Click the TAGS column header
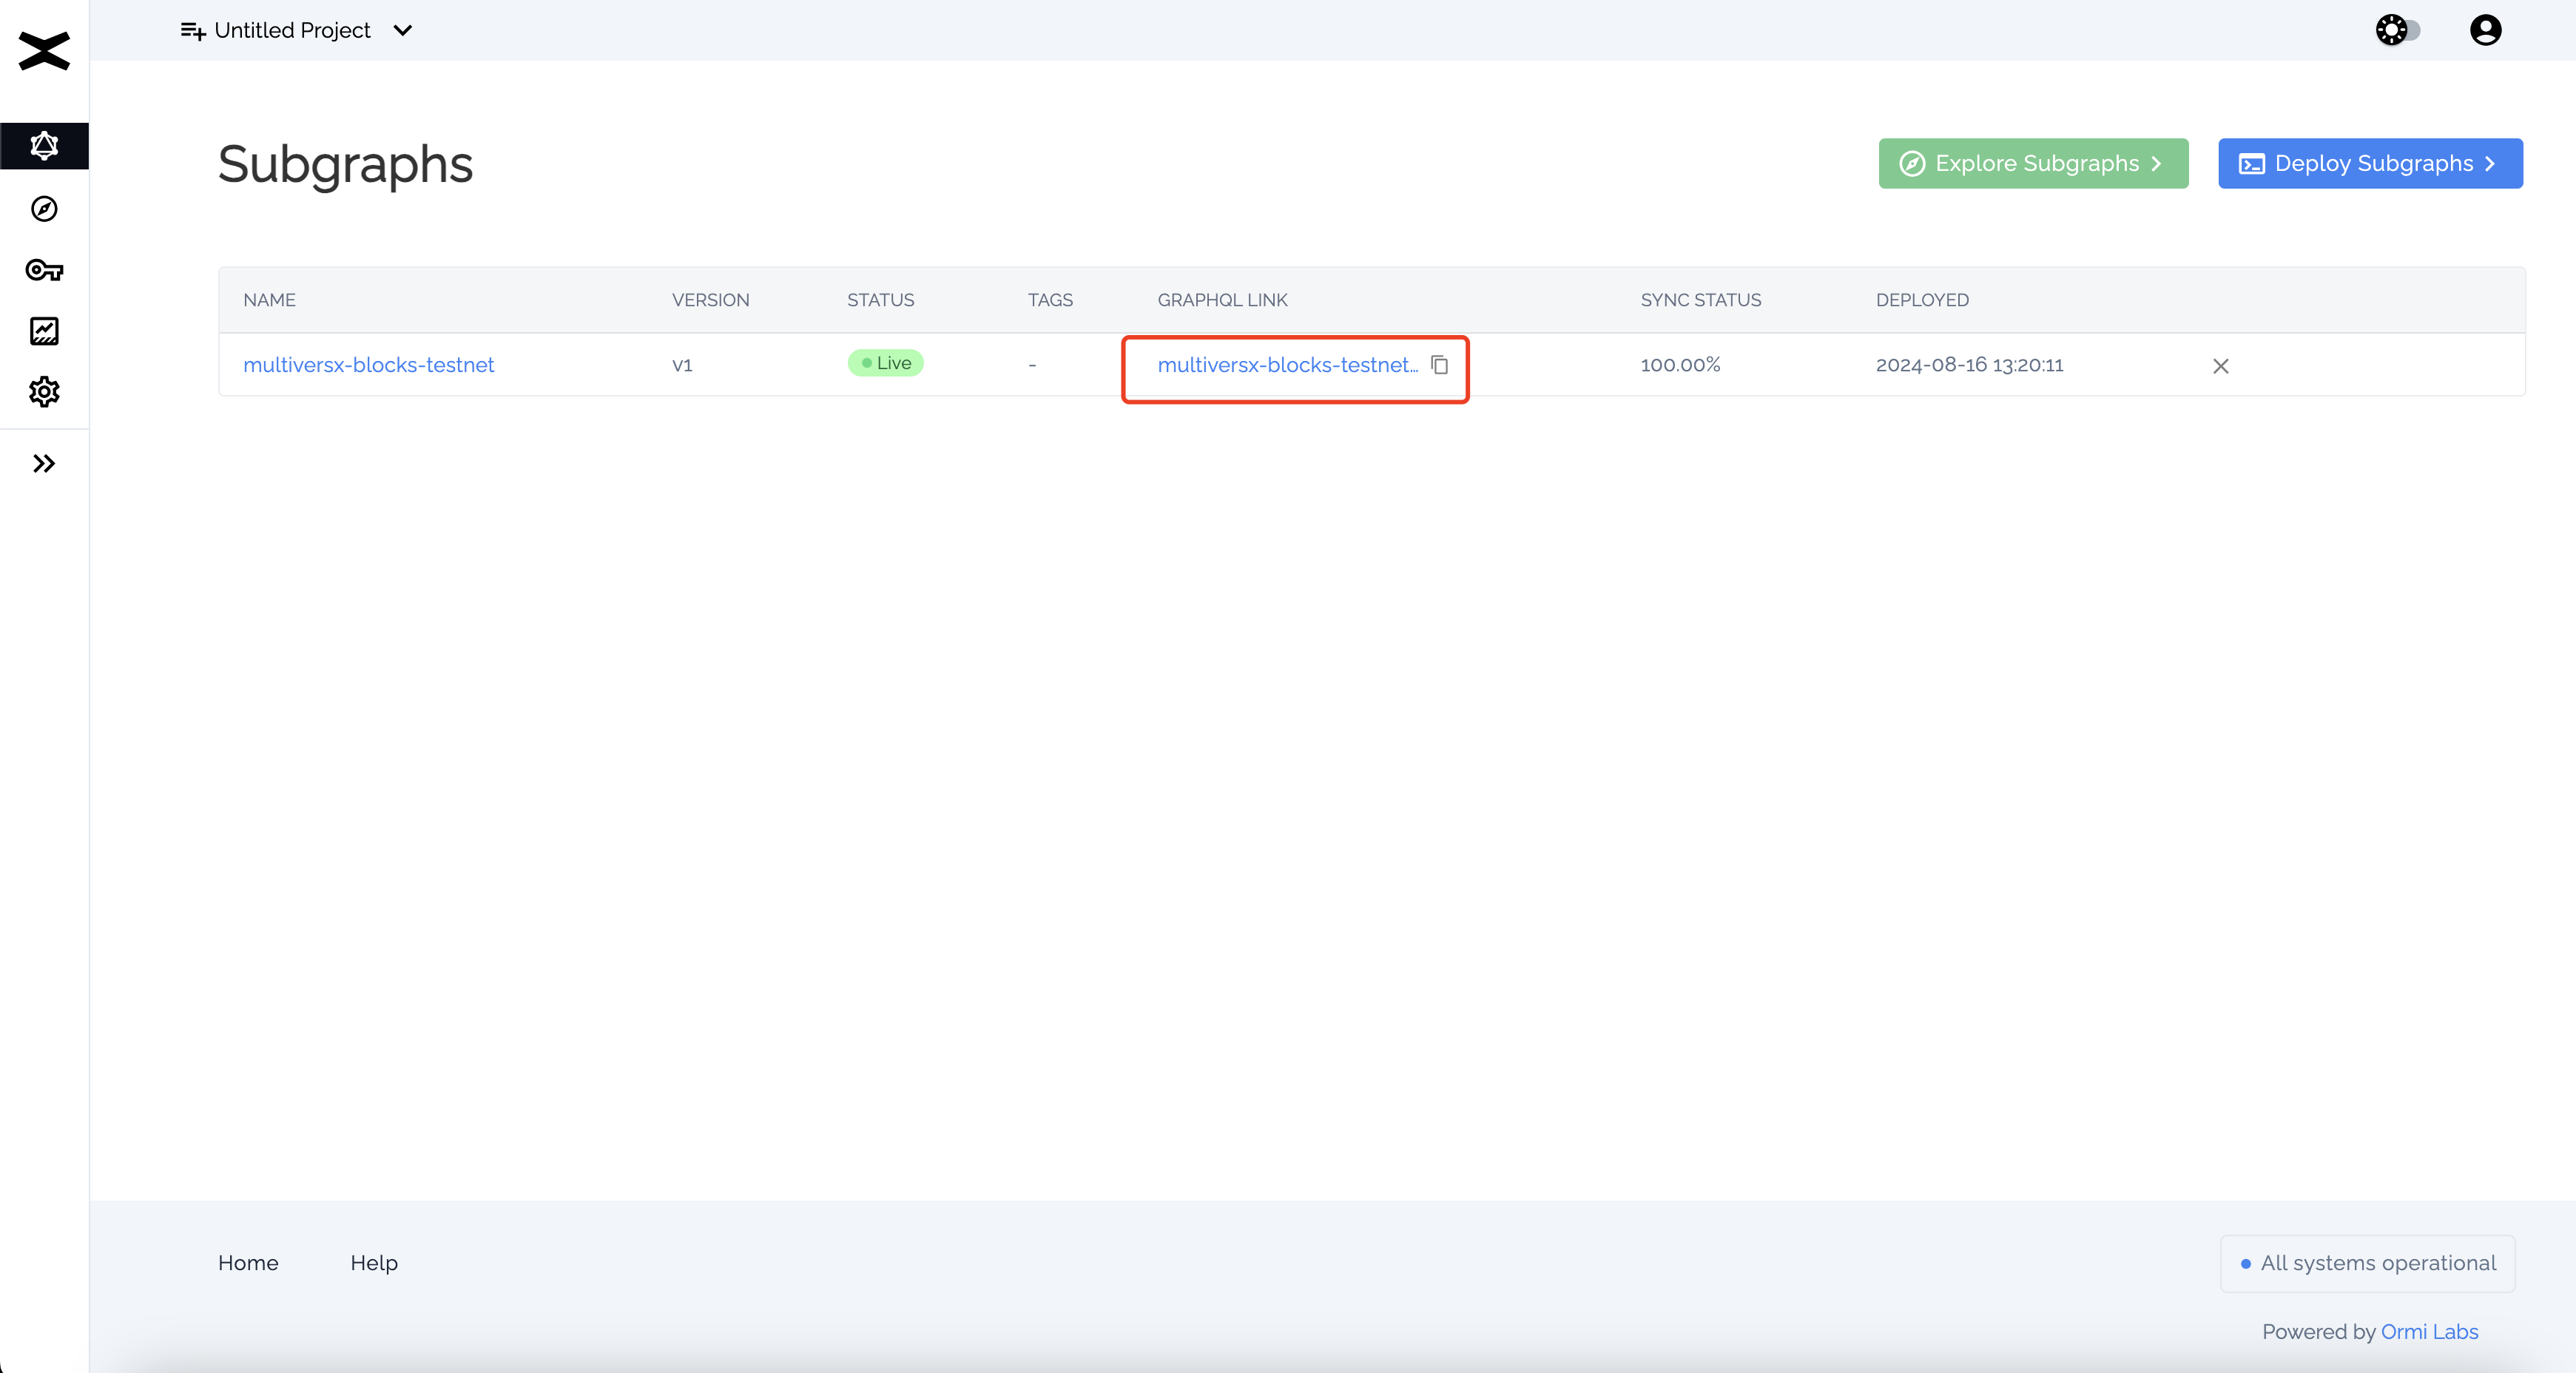This screenshot has height=1373, width=2576. [1050, 300]
